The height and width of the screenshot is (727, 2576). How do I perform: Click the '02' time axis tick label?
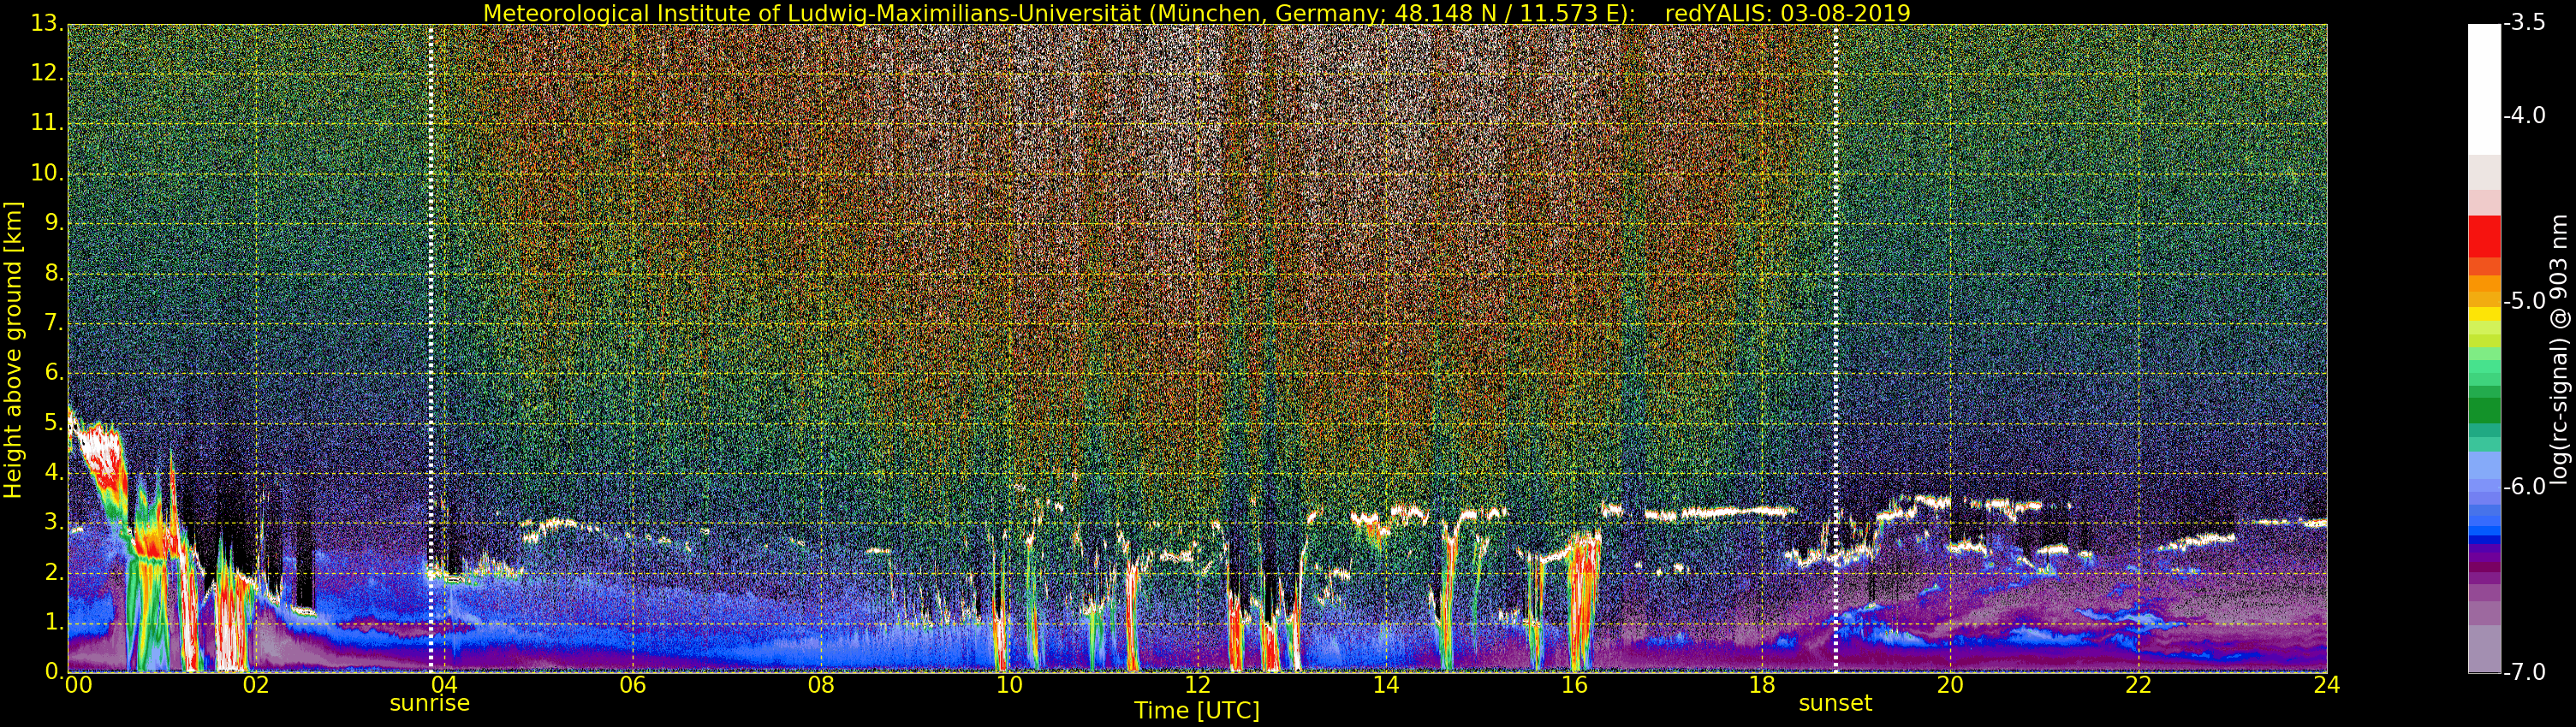tap(256, 685)
